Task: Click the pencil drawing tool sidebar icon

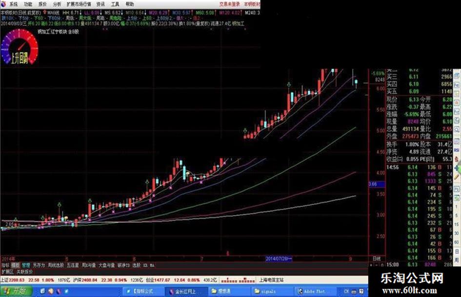Action: pyautogui.click(x=457, y=178)
